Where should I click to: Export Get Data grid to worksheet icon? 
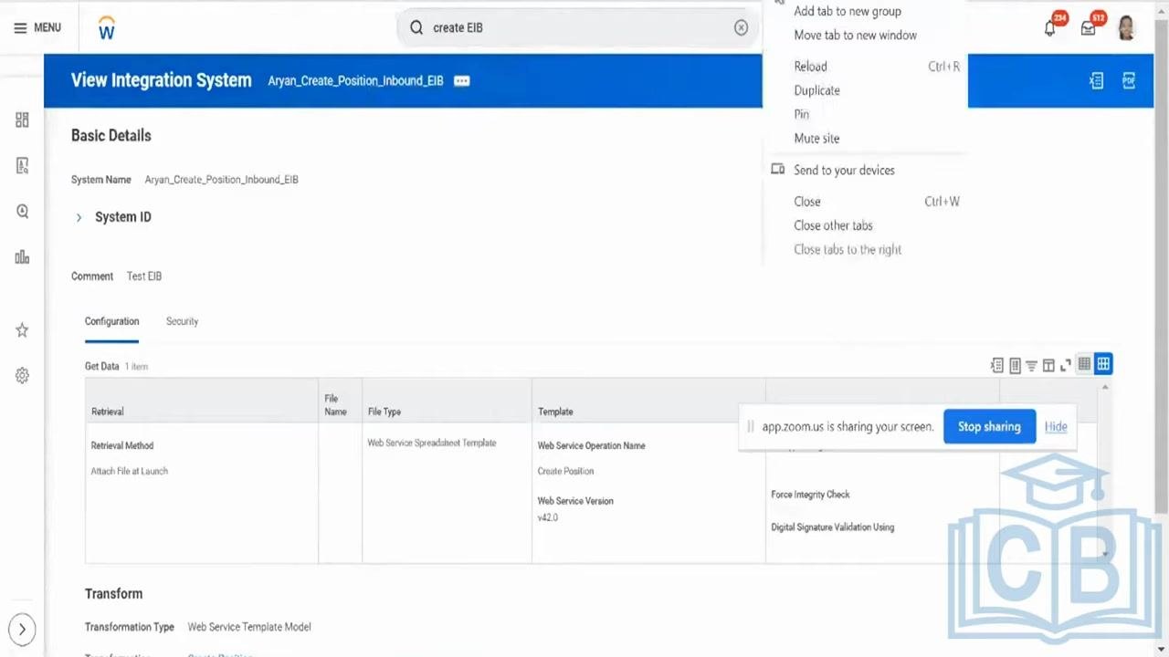click(1015, 365)
